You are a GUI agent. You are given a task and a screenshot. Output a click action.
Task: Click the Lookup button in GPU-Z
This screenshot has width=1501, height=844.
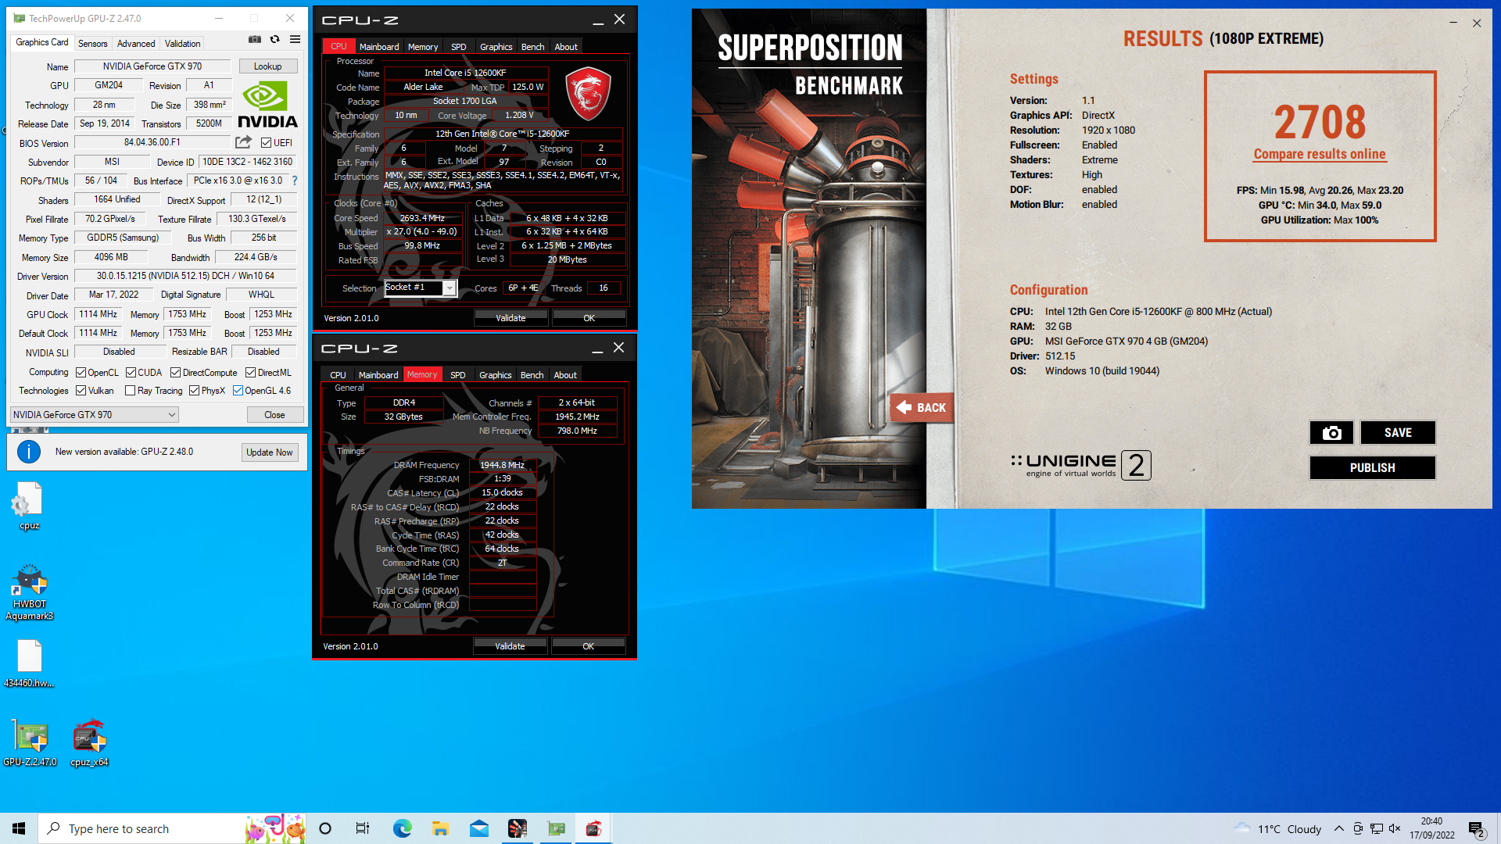point(268,66)
